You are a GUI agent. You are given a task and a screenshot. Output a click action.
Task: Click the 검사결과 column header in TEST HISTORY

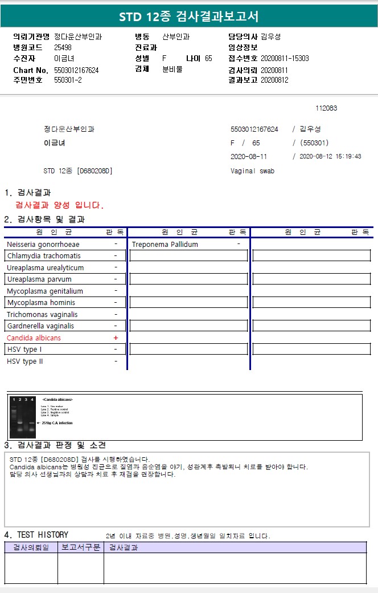click(x=124, y=547)
